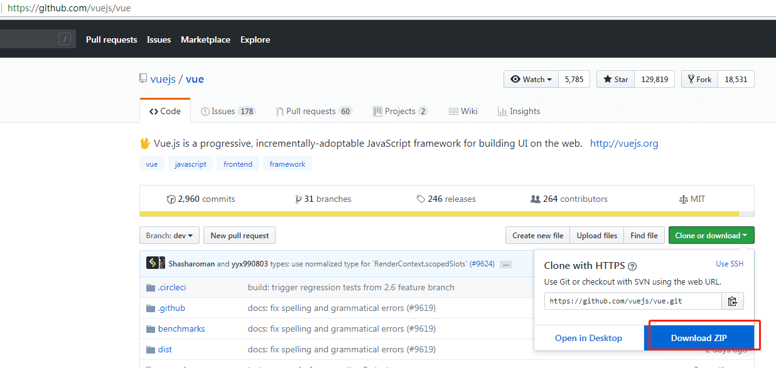Open the Watch dropdown

(x=531, y=79)
